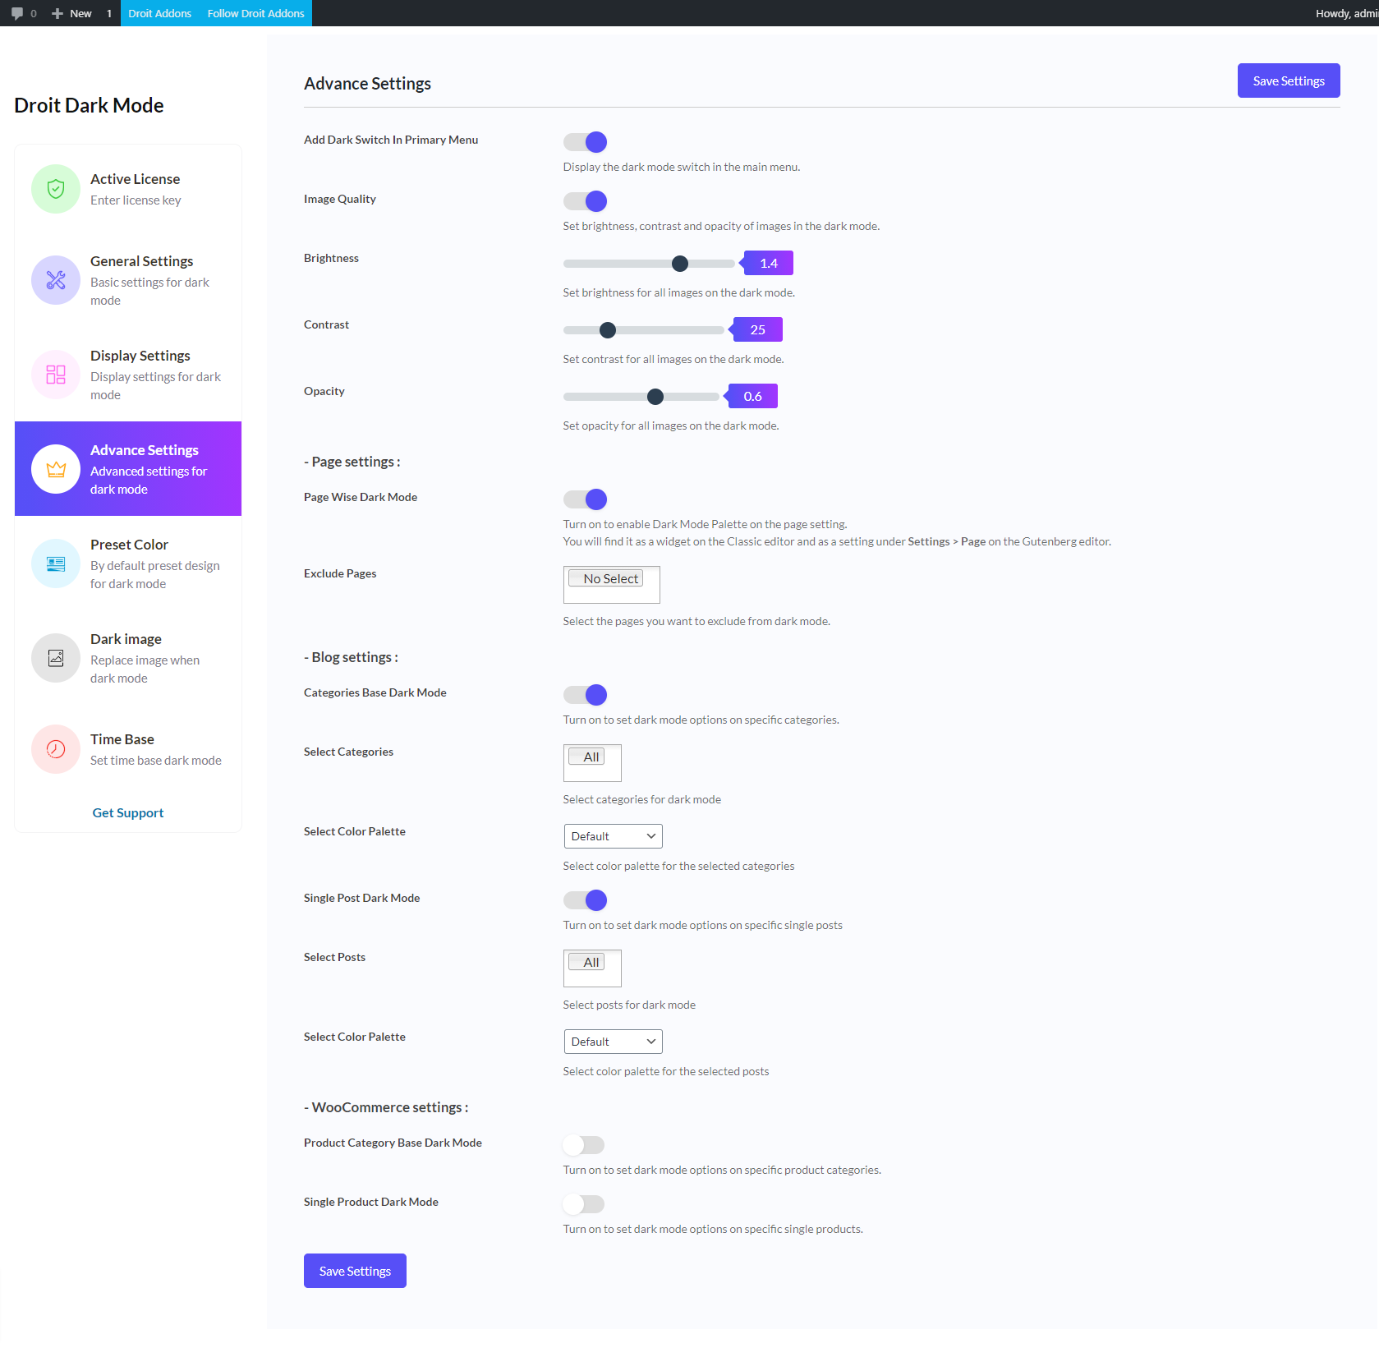
Task: Click the Preset Color icon
Action: click(56, 563)
